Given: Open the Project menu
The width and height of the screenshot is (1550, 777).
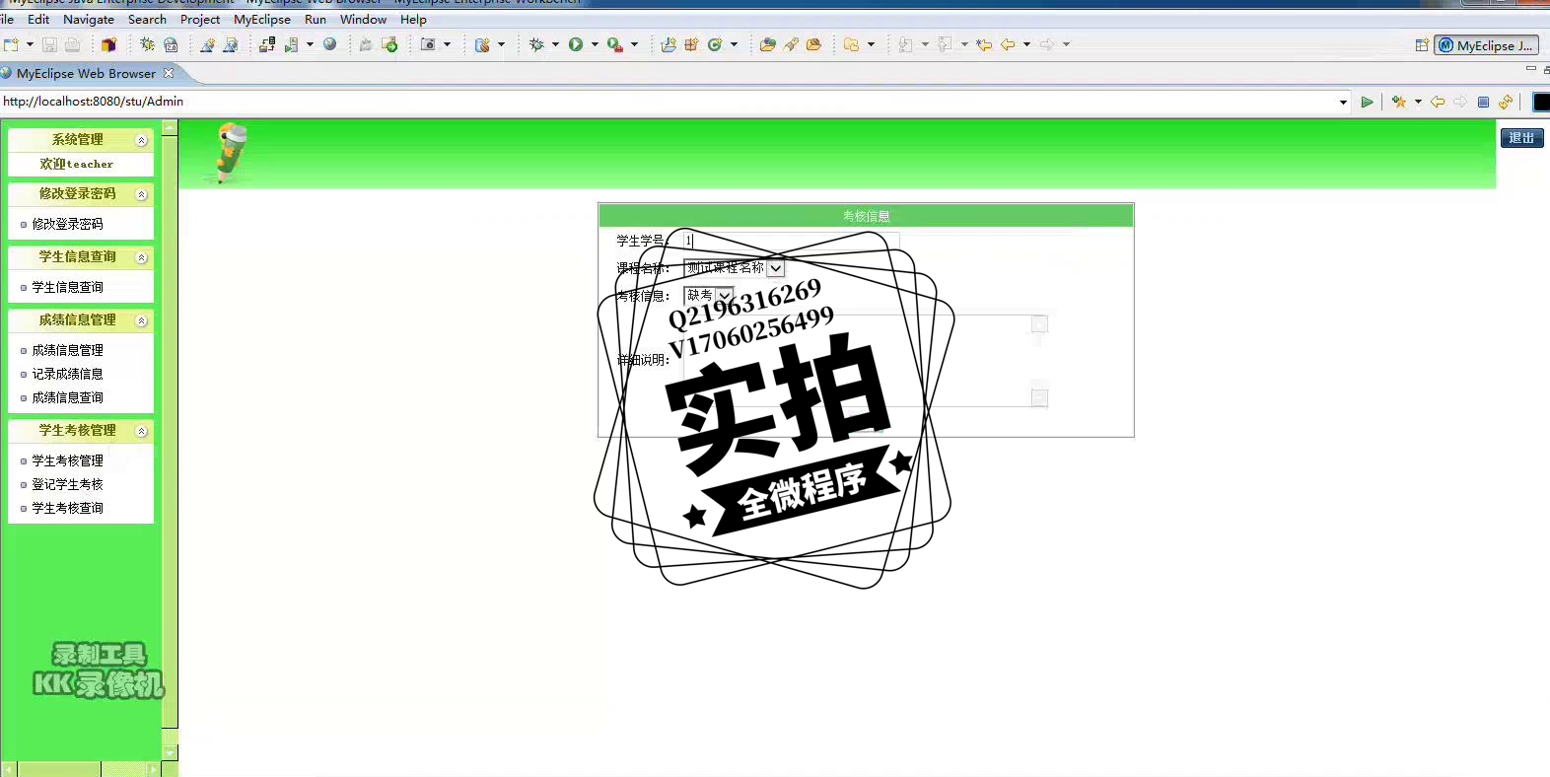Looking at the screenshot, I should point(200,19).
